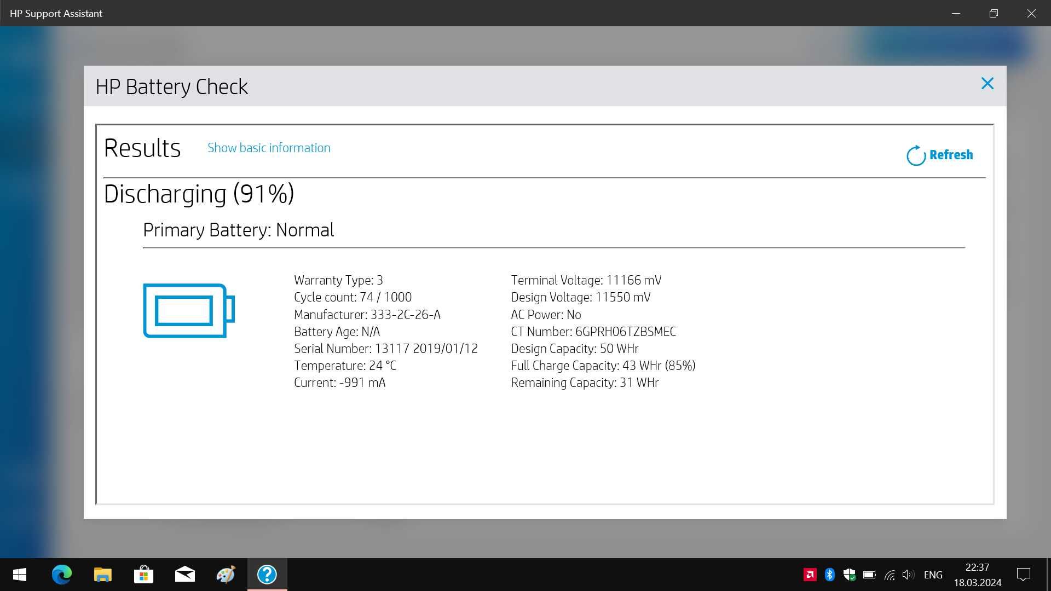Click the network/WiFi icon in system tray
1051x591 pixels.
pyautogui.click(x=888, y=573)
